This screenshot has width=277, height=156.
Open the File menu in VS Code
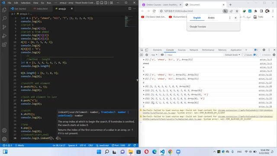click(x=10, y=3)
